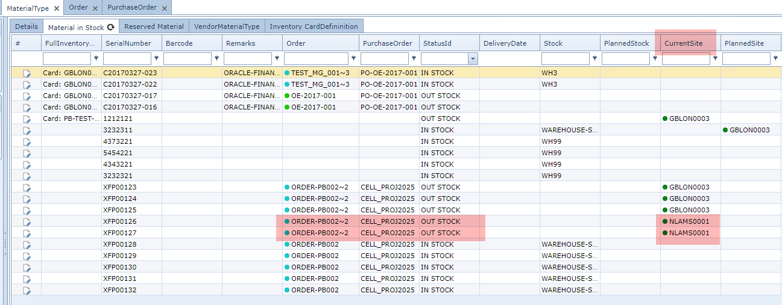Switch to the Order top tab
This screenshot has height=305, width=782.
coord(78,8)
